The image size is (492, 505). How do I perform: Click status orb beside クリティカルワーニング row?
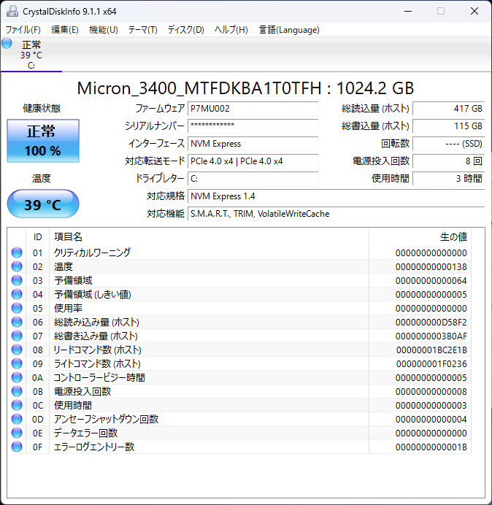[x=17, y=252]
